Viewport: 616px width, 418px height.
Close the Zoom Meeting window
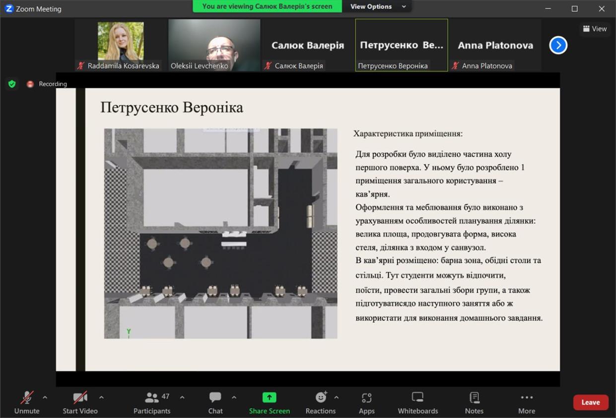coord(602,8)
